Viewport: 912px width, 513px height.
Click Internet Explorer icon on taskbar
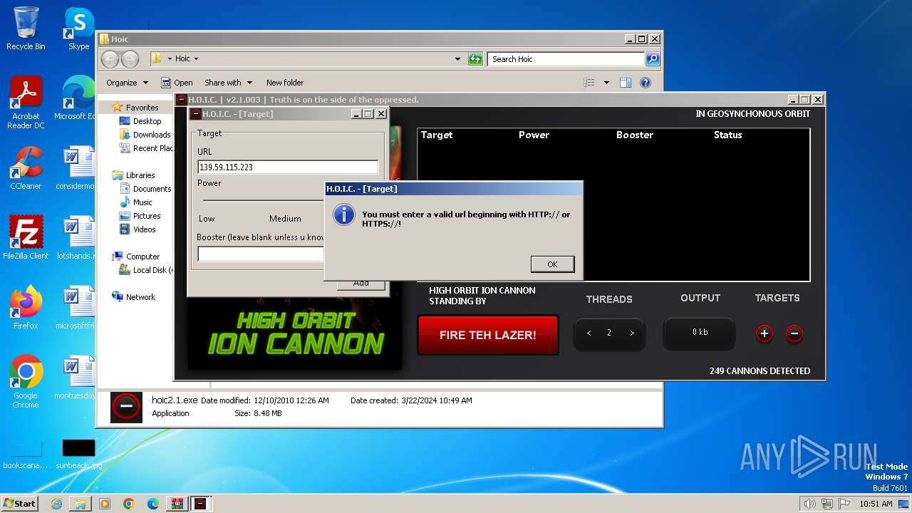56,504
